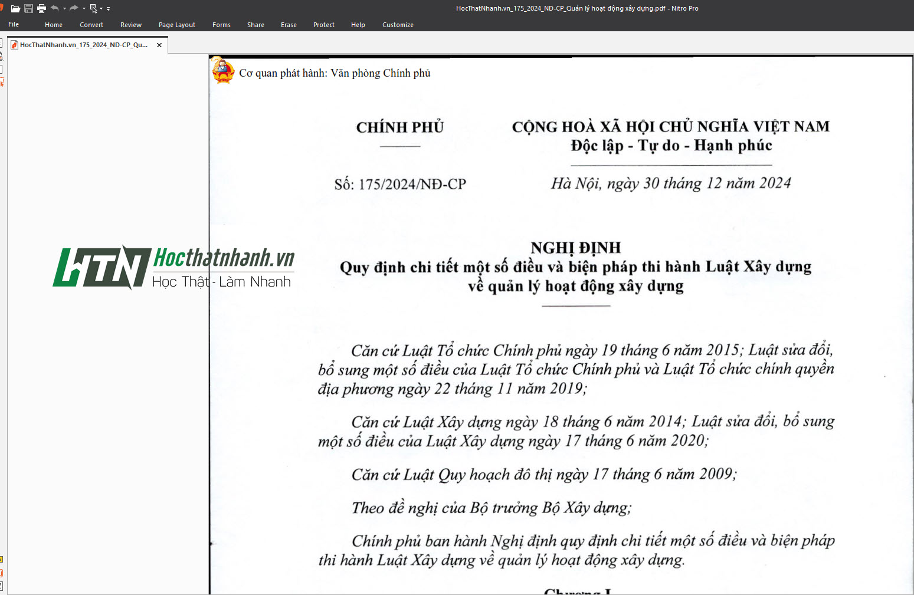Image resolution: width=914 pixels, height=595 pixels.
Task: Go to the Protect ribbon tab
Action: [x=324, y=25]
